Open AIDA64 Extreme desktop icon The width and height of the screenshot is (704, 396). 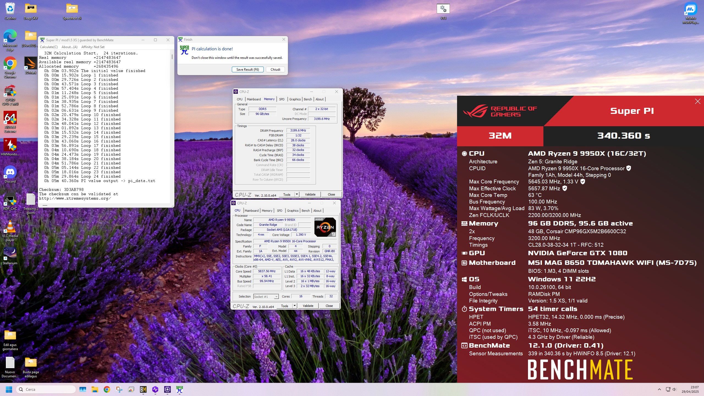click(10, 122)
